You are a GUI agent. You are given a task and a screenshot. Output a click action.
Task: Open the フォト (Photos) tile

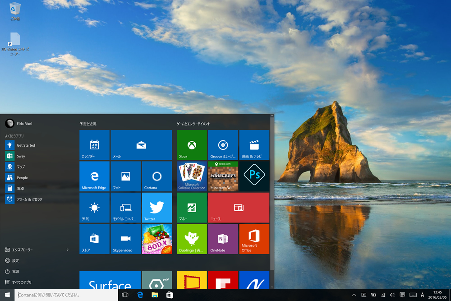(x=126, y=176)
